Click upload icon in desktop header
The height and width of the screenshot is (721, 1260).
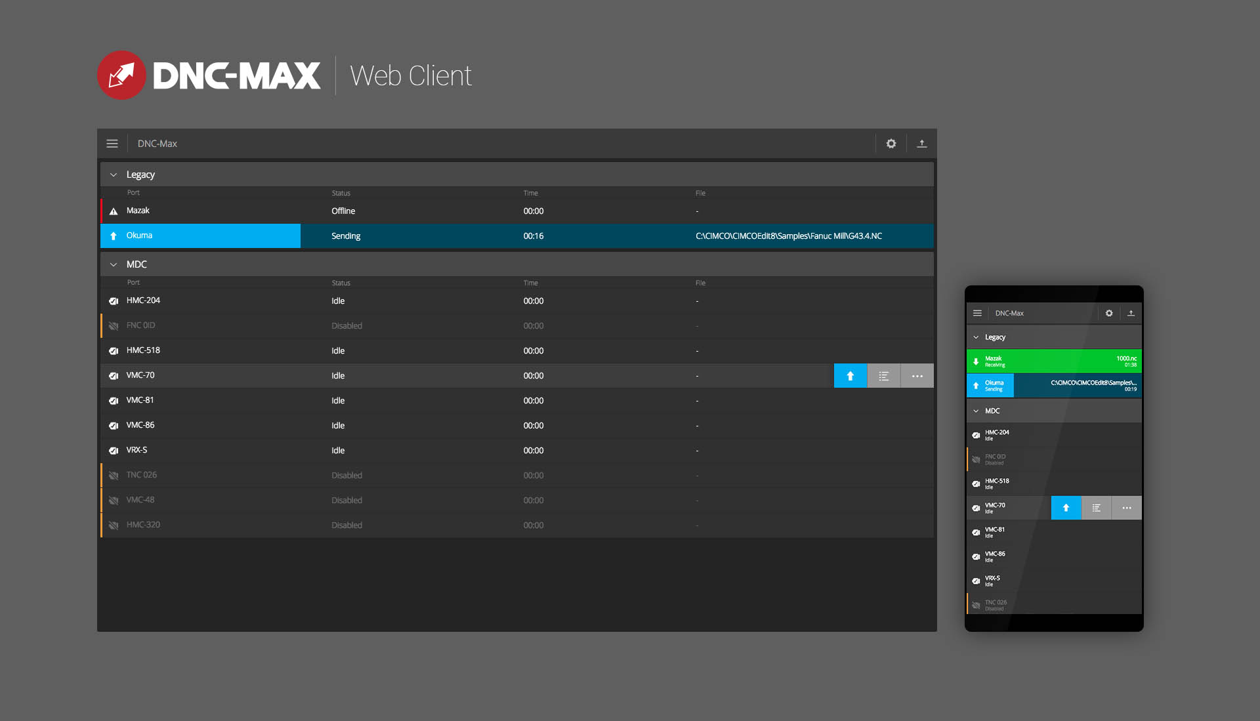point(921,144)
